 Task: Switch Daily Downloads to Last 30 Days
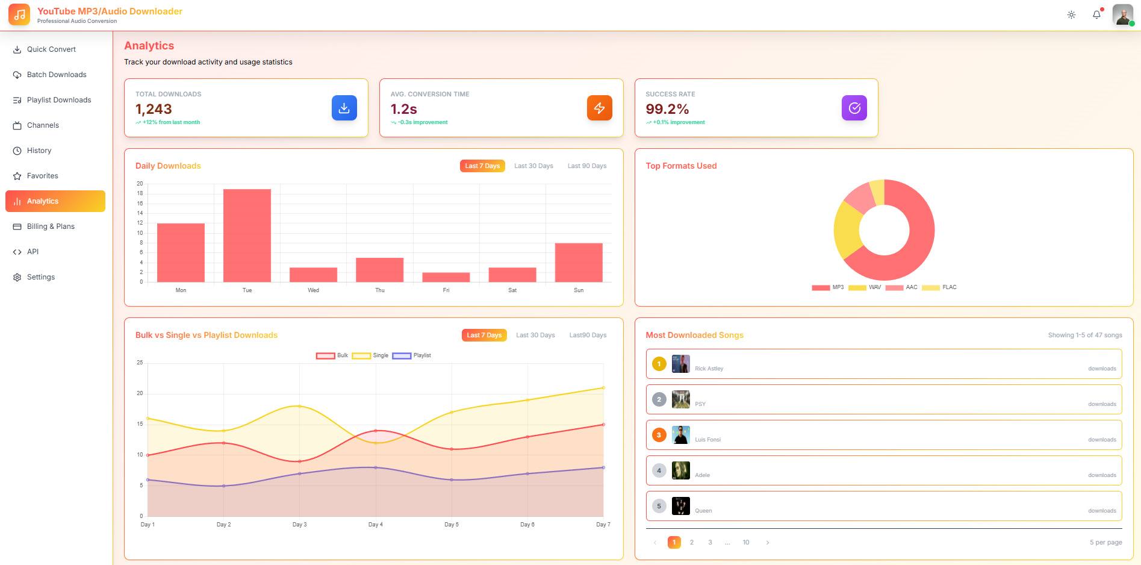[533, 166]
